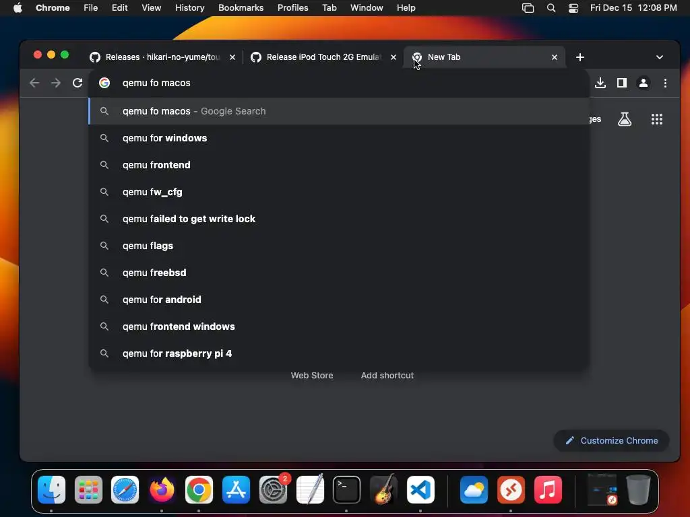Open the Tab menu in the menu bar

pos(329,8)
